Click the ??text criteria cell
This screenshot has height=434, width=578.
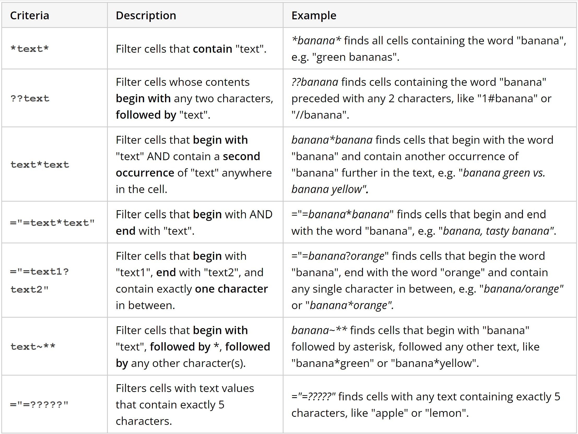[x=30, y=98]
